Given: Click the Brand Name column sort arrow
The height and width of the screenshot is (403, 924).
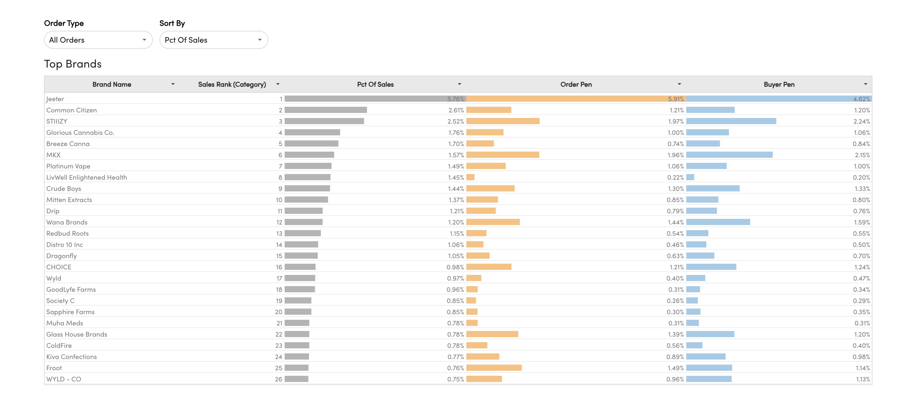Looking at the screenshot, I should click(x=173, y=84).
